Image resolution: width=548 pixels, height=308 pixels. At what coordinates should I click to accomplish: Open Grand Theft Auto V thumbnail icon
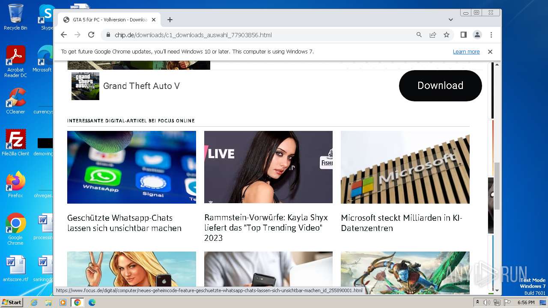pos(85,86)
